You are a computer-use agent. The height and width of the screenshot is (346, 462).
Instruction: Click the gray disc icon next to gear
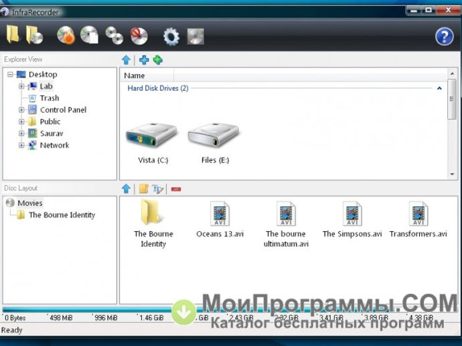196,37
